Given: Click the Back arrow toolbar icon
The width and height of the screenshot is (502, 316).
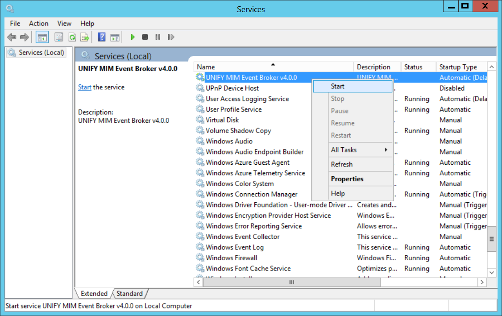Looking at the screenshot, I should [x=12, y=37].
